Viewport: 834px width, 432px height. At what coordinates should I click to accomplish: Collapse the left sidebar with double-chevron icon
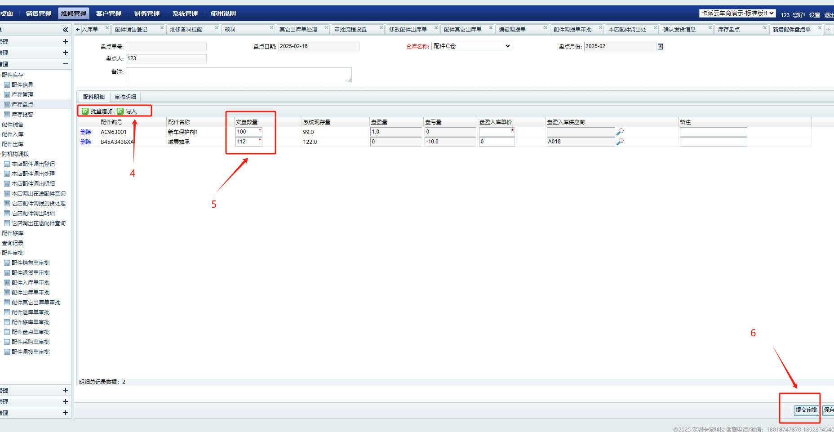(65, 30)
